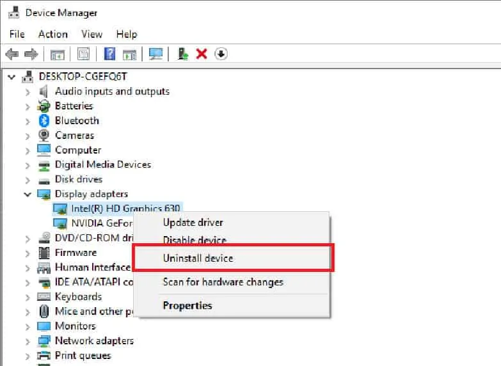Screen dimensions: 501x366
Task: Expand Audio inputs and outputs
Action: coord(28,92)
